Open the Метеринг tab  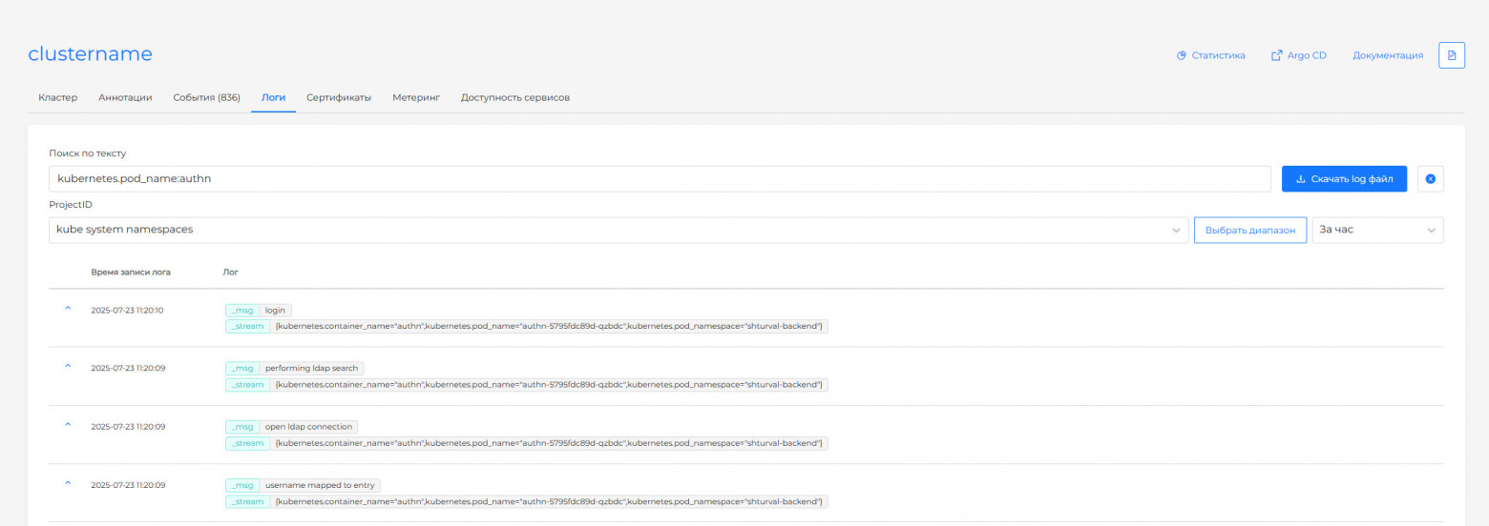[415, 97]
